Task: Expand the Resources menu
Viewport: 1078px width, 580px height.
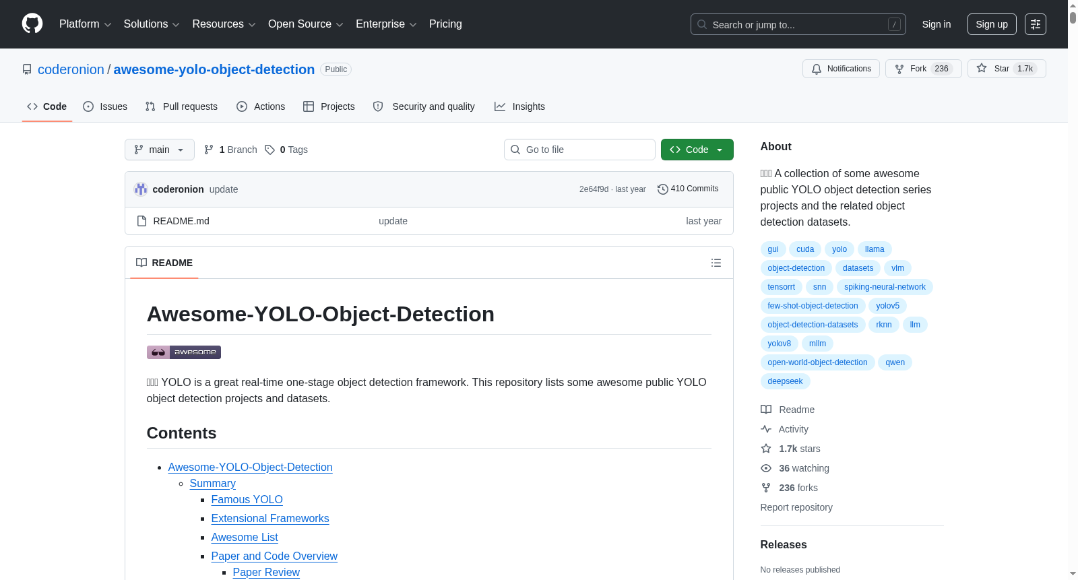Action: click(x=224, y=24)
